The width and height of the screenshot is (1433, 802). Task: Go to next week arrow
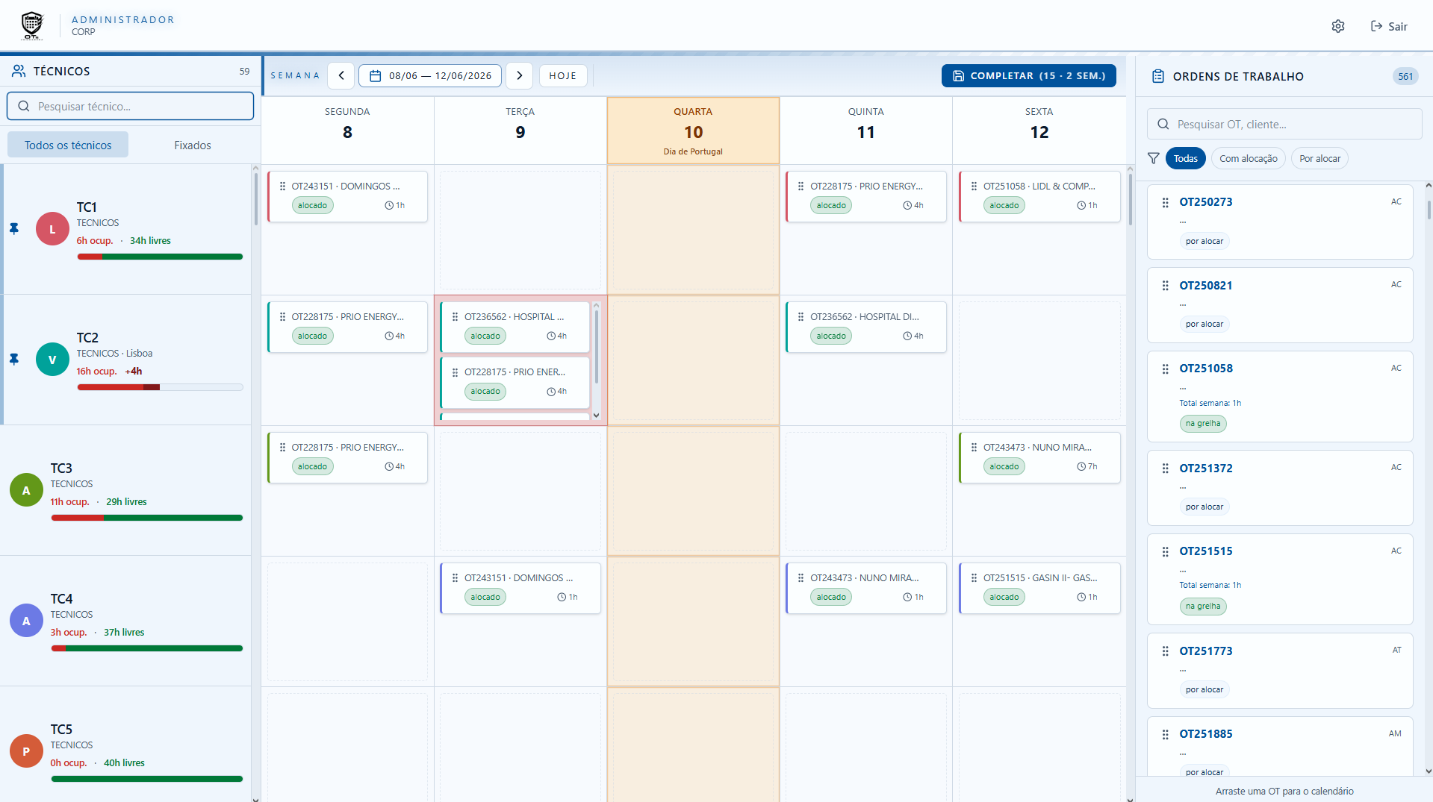(519, 75)
